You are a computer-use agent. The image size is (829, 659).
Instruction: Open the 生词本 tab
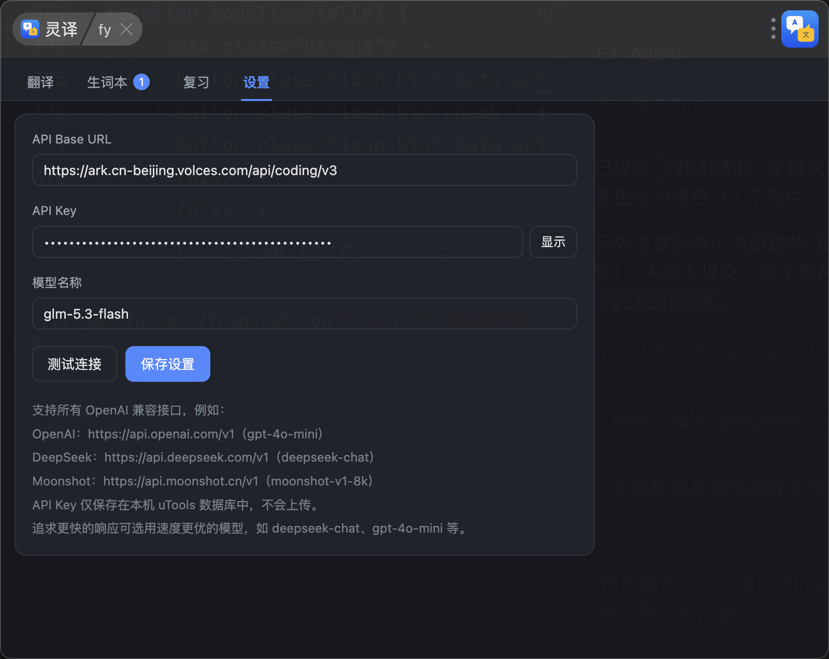(107, 82)
